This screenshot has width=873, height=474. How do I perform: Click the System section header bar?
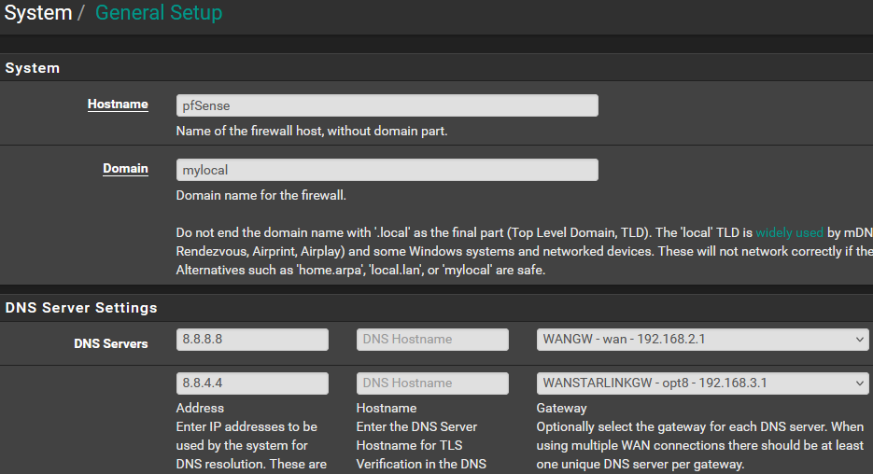click(x=436, y=68)
